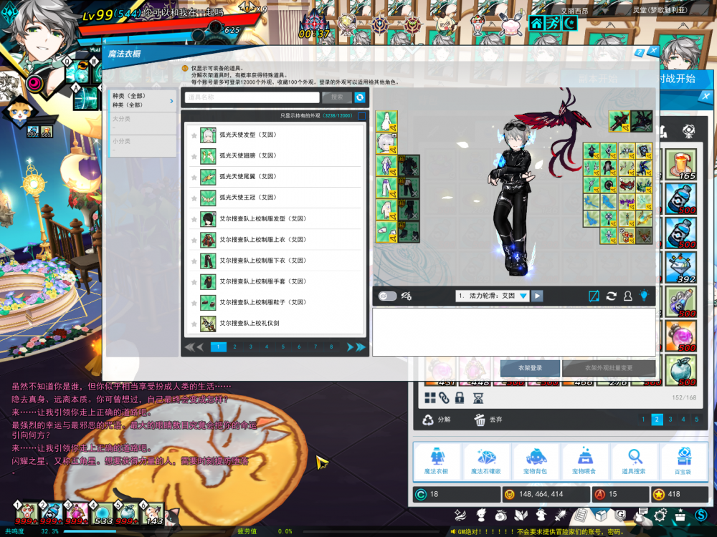Jump to the last page with double arrow

361,347
